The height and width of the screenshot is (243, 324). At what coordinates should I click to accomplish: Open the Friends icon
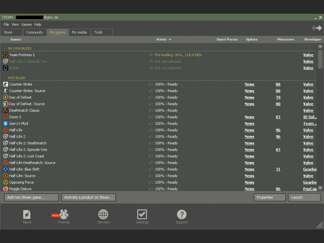(64, 214)
